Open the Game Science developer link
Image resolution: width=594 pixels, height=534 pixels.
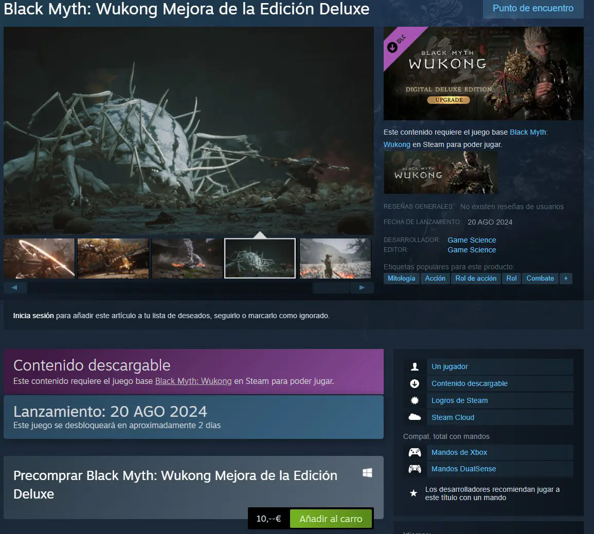pos(472,240)
